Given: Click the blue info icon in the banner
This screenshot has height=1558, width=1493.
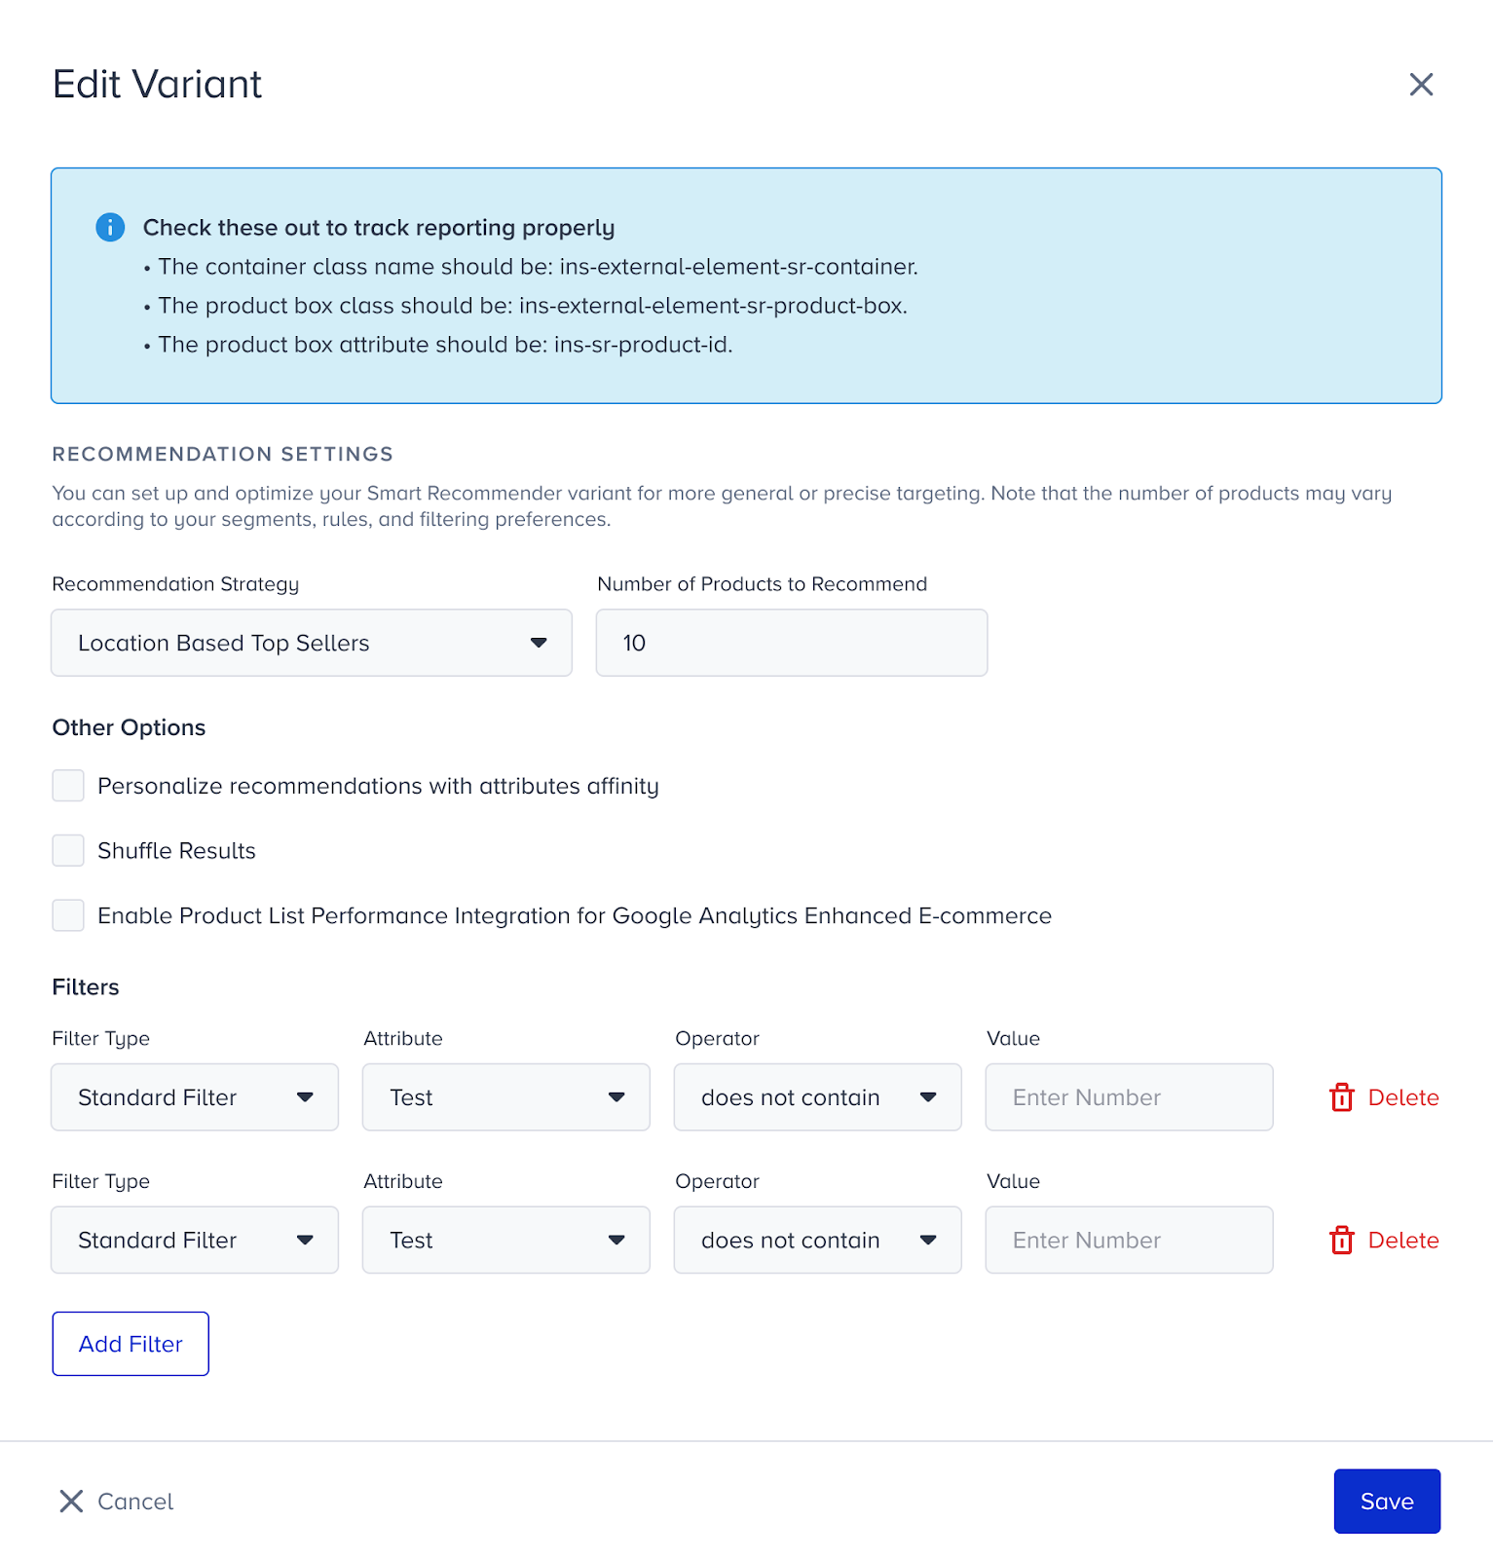Looking at the screenshot, I should 110,227.
